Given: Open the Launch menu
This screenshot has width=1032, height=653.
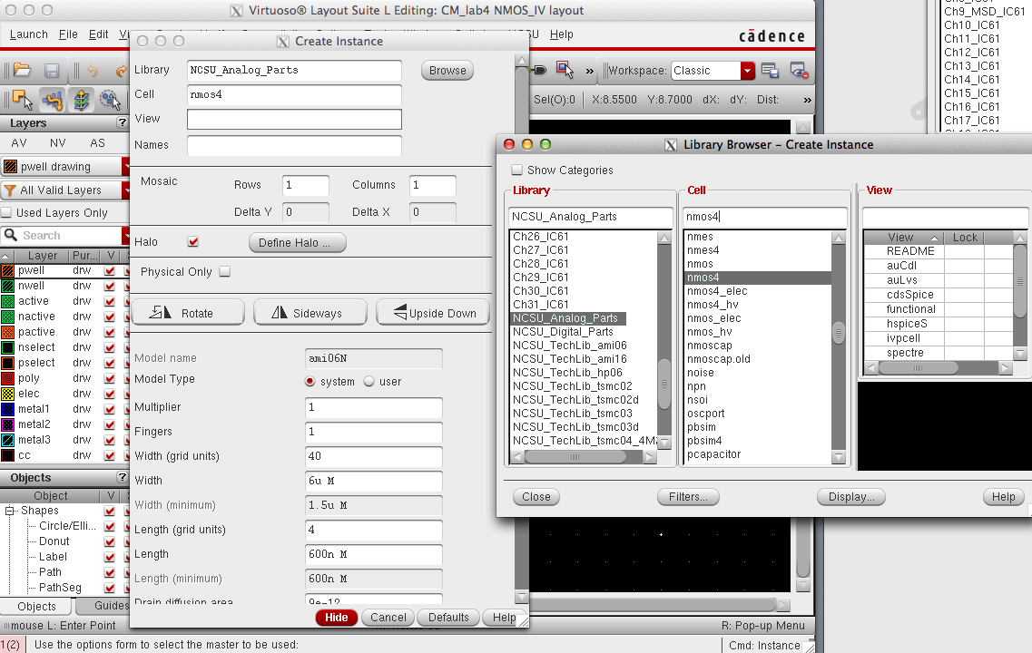Looking at the screenshot, I should [28, 34].
